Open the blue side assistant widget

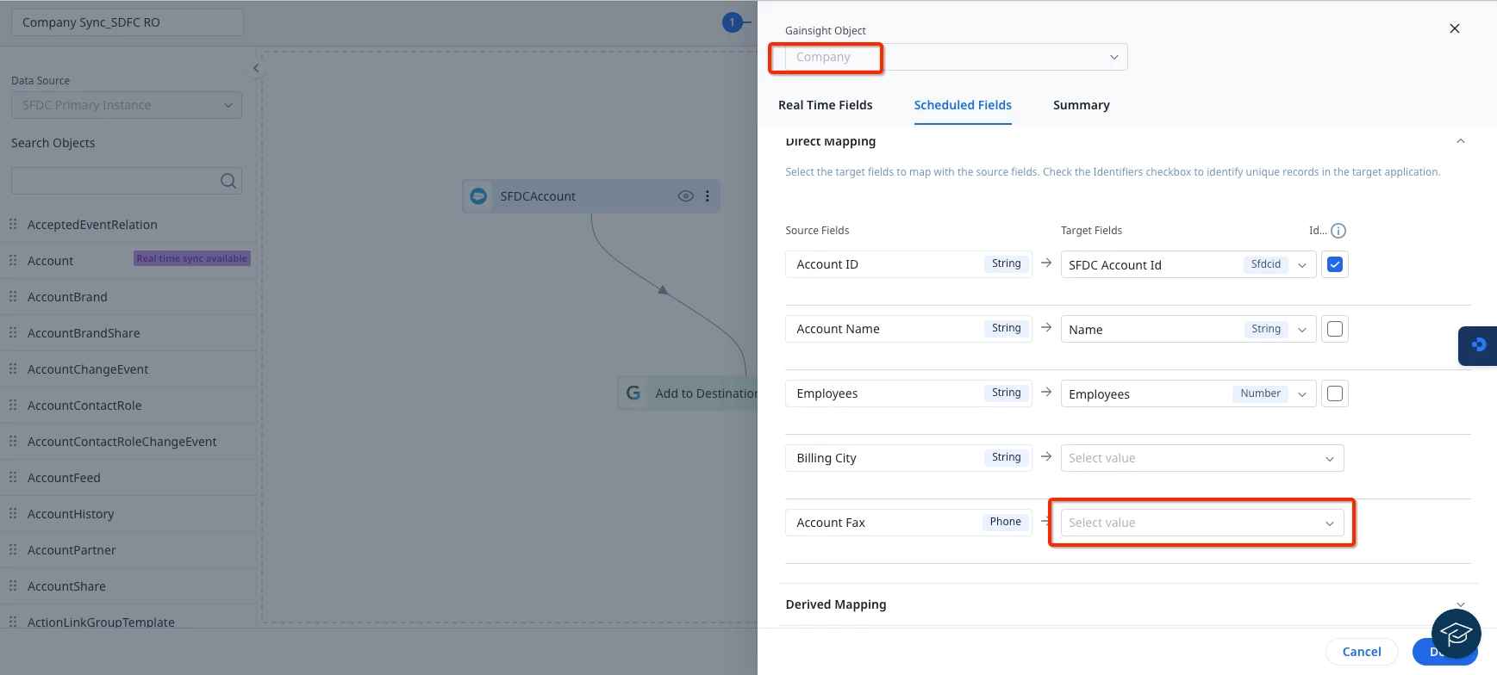[x=1478, y=345]
